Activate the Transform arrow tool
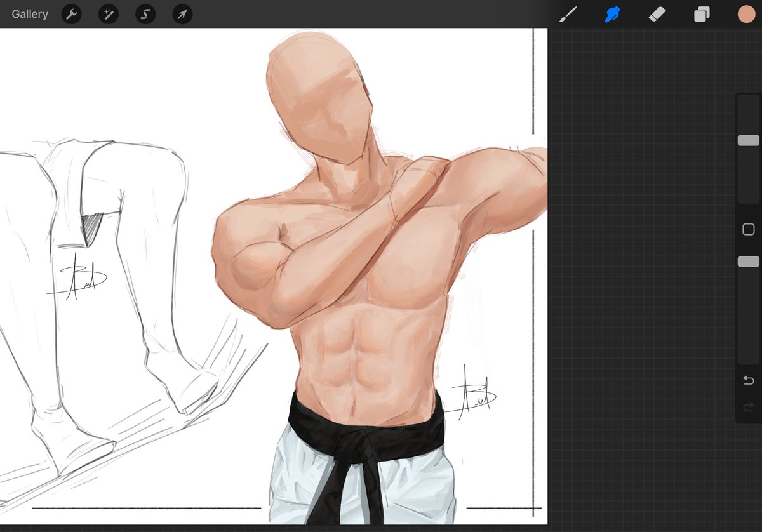 tap(182, 14)
